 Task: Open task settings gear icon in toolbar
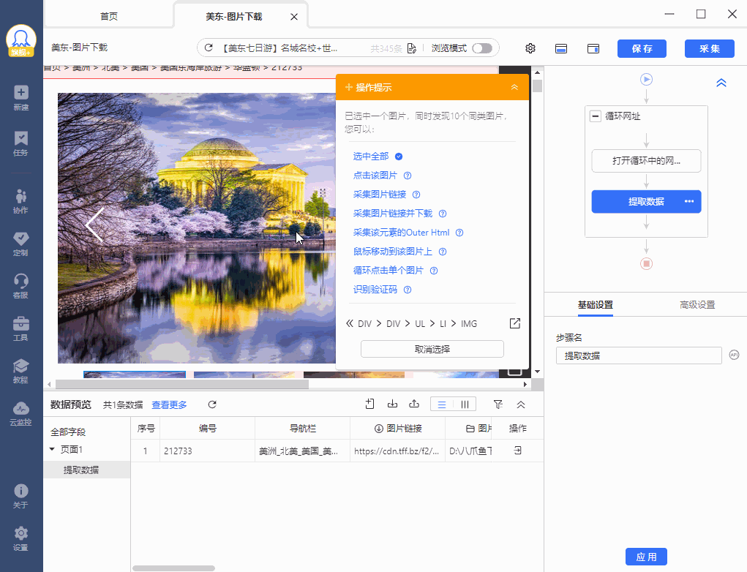click(530, 48)
